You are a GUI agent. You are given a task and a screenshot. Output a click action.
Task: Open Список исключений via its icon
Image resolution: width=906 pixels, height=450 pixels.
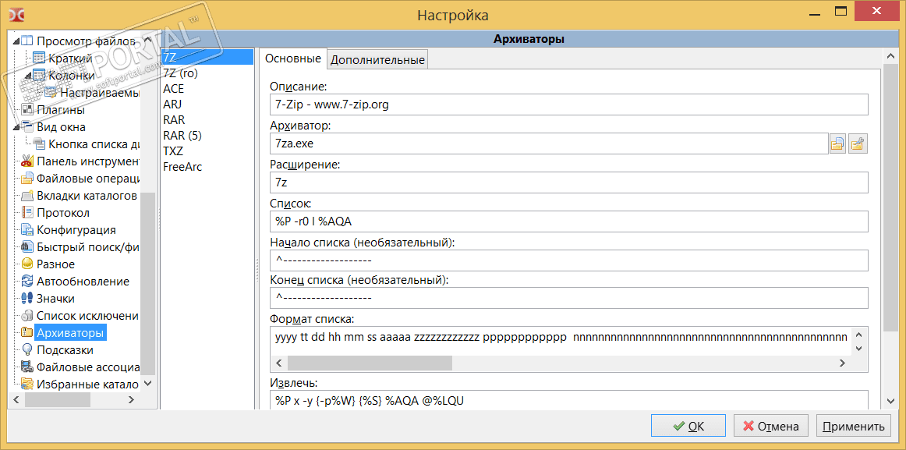(27, 315)
